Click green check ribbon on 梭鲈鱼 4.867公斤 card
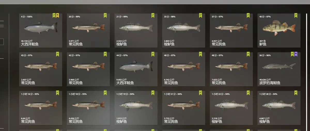The height and width of the screenshot is (131, 310). click(x=296, y=93)
